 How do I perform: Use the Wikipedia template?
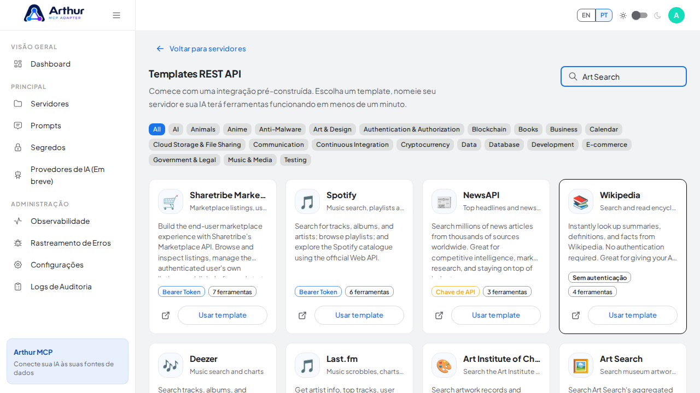(633, 315)
